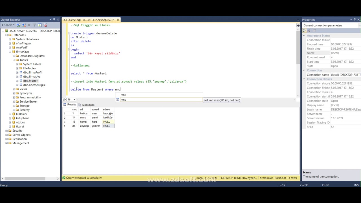This screenshot has height=203, width=361.
Task: Select the beyoğlu cell in results
Action: pyautogui.click(x=108, y=113)
